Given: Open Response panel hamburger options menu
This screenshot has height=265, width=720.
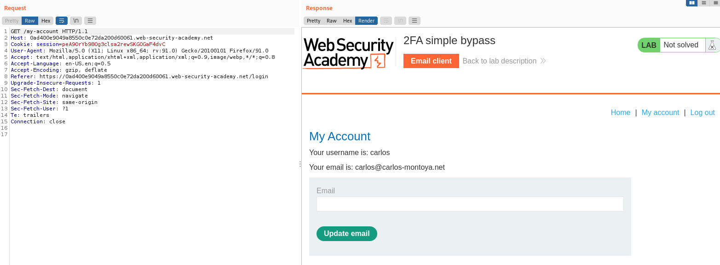Looking at the screenshot, I should click(415, 21).
